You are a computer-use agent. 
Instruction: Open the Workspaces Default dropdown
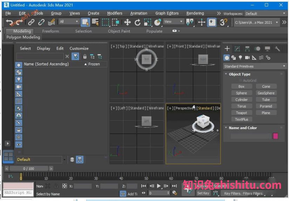click(265, 14)
